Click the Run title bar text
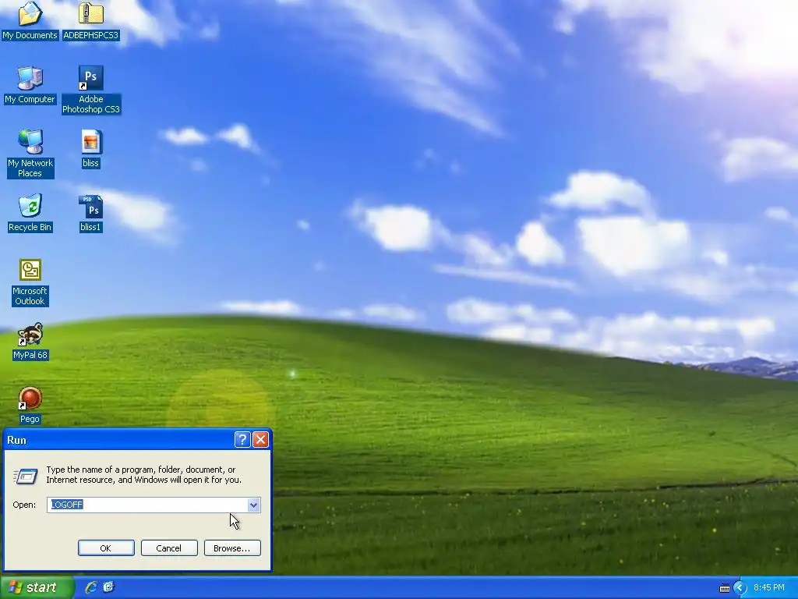The height and width of the screenshot is (599, 798). pos(17,440)
